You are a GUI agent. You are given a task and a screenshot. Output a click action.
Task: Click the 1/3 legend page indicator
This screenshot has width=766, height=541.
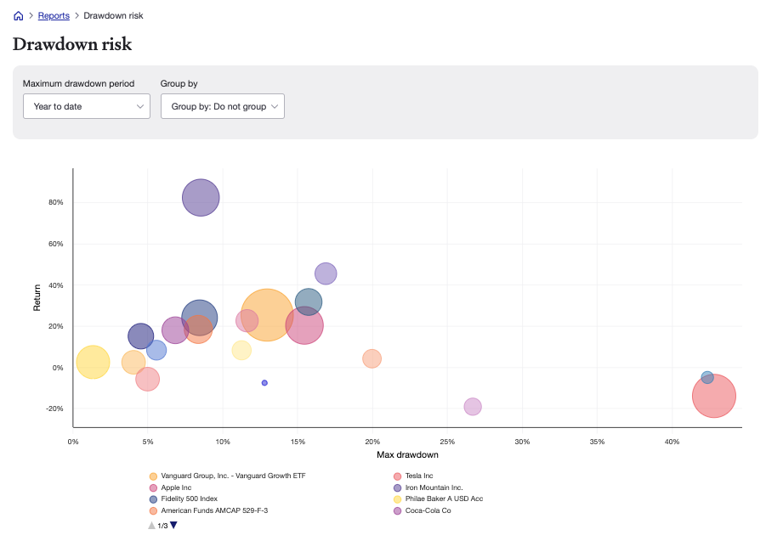[x=161, y=525]
